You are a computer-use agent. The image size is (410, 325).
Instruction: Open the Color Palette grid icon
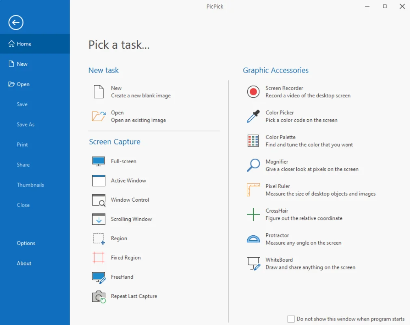coord(253,141)
